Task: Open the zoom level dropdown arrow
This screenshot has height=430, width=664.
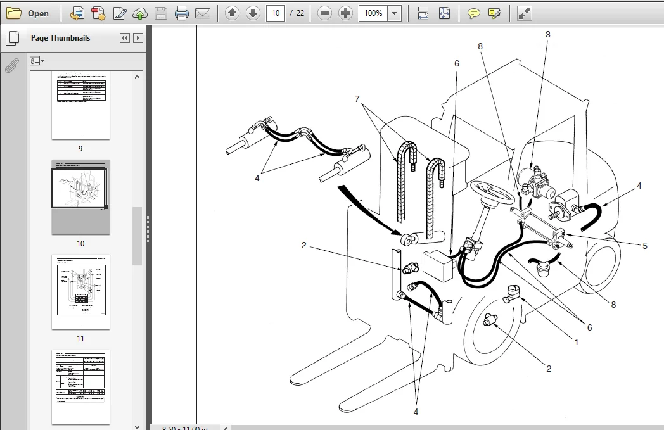Action: point(395,13)
